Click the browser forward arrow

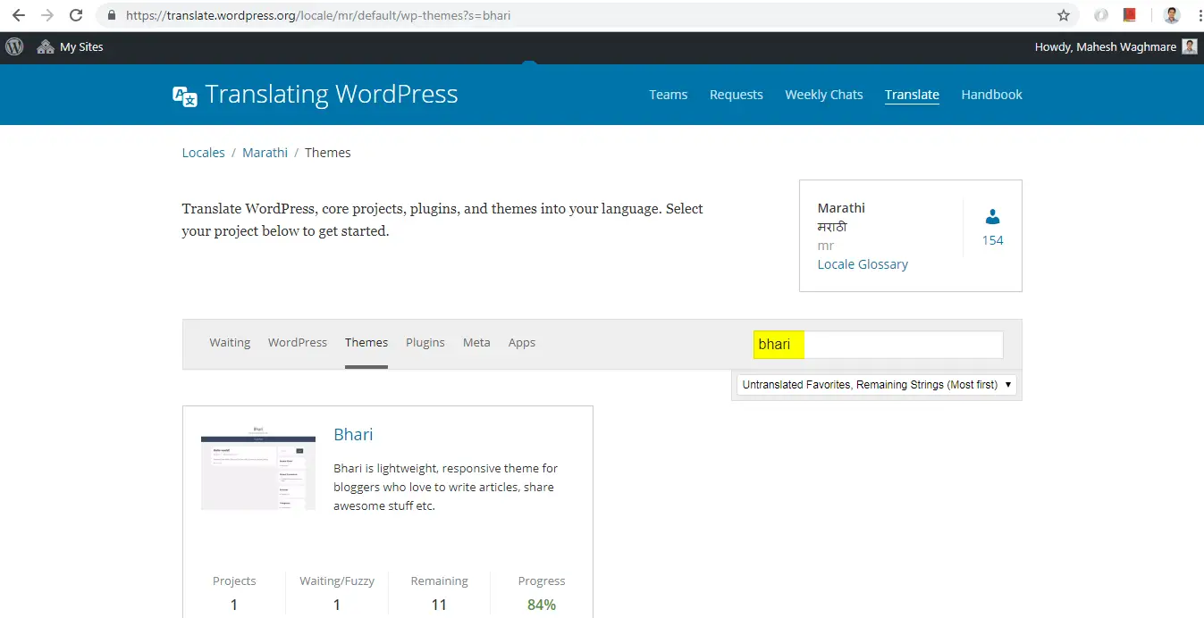click(47, 15)
